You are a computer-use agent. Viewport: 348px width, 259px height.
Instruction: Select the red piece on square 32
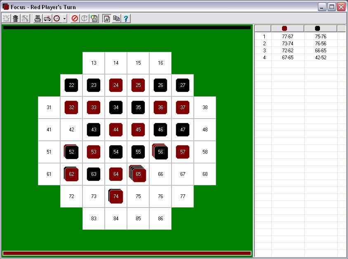pos(71,107)
